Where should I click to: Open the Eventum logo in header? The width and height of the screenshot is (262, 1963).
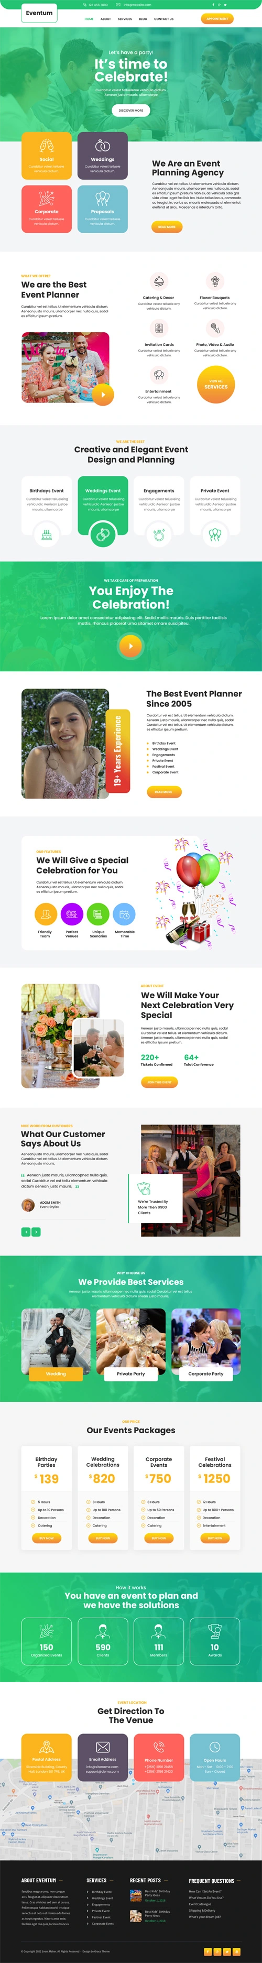[x=39, y=14]
